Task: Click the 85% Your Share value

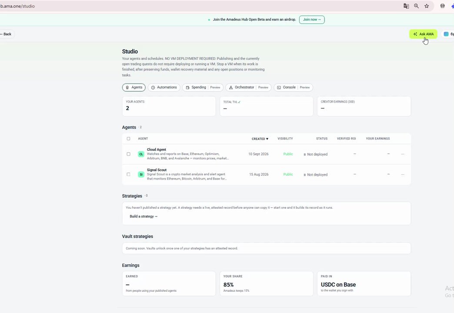Action: [228, 285]
